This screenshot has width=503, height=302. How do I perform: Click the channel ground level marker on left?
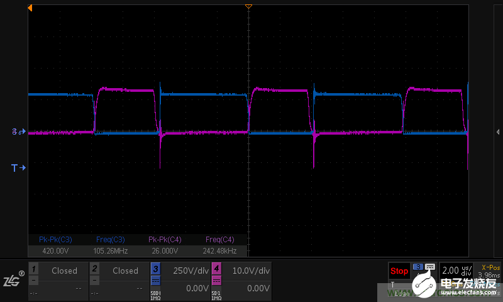[18, 132]
